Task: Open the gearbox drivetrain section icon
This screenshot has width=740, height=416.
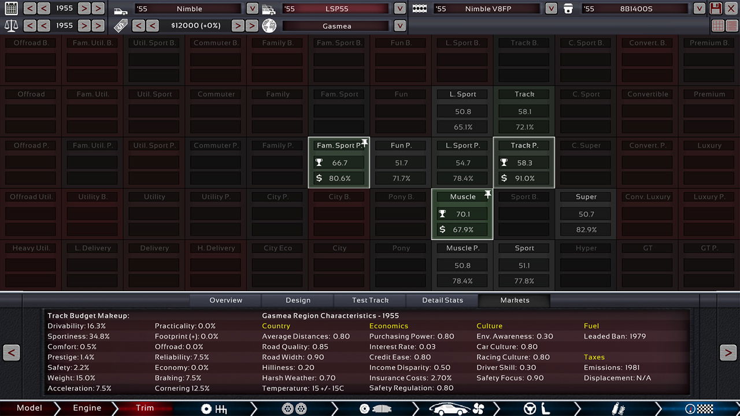Action: (213, 408)
